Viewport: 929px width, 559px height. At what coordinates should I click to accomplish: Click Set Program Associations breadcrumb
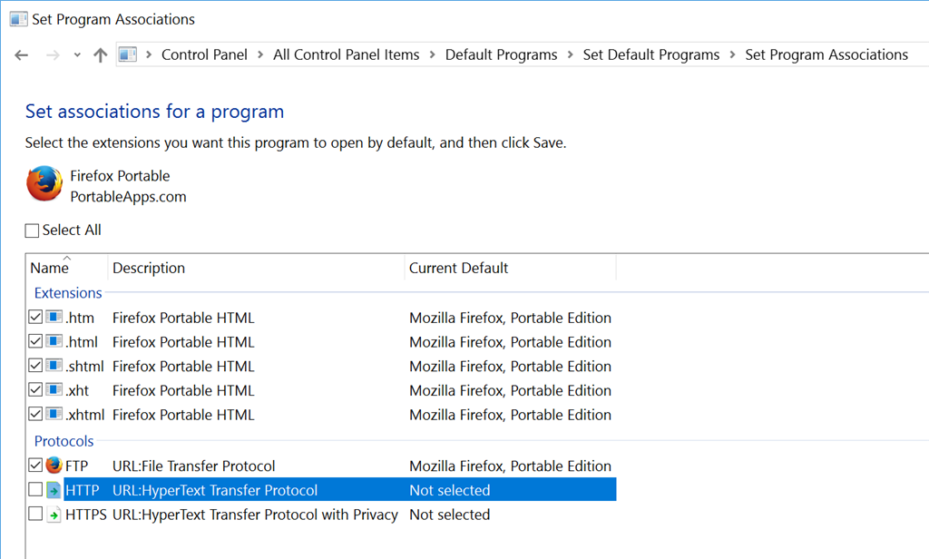coord(826,55)
